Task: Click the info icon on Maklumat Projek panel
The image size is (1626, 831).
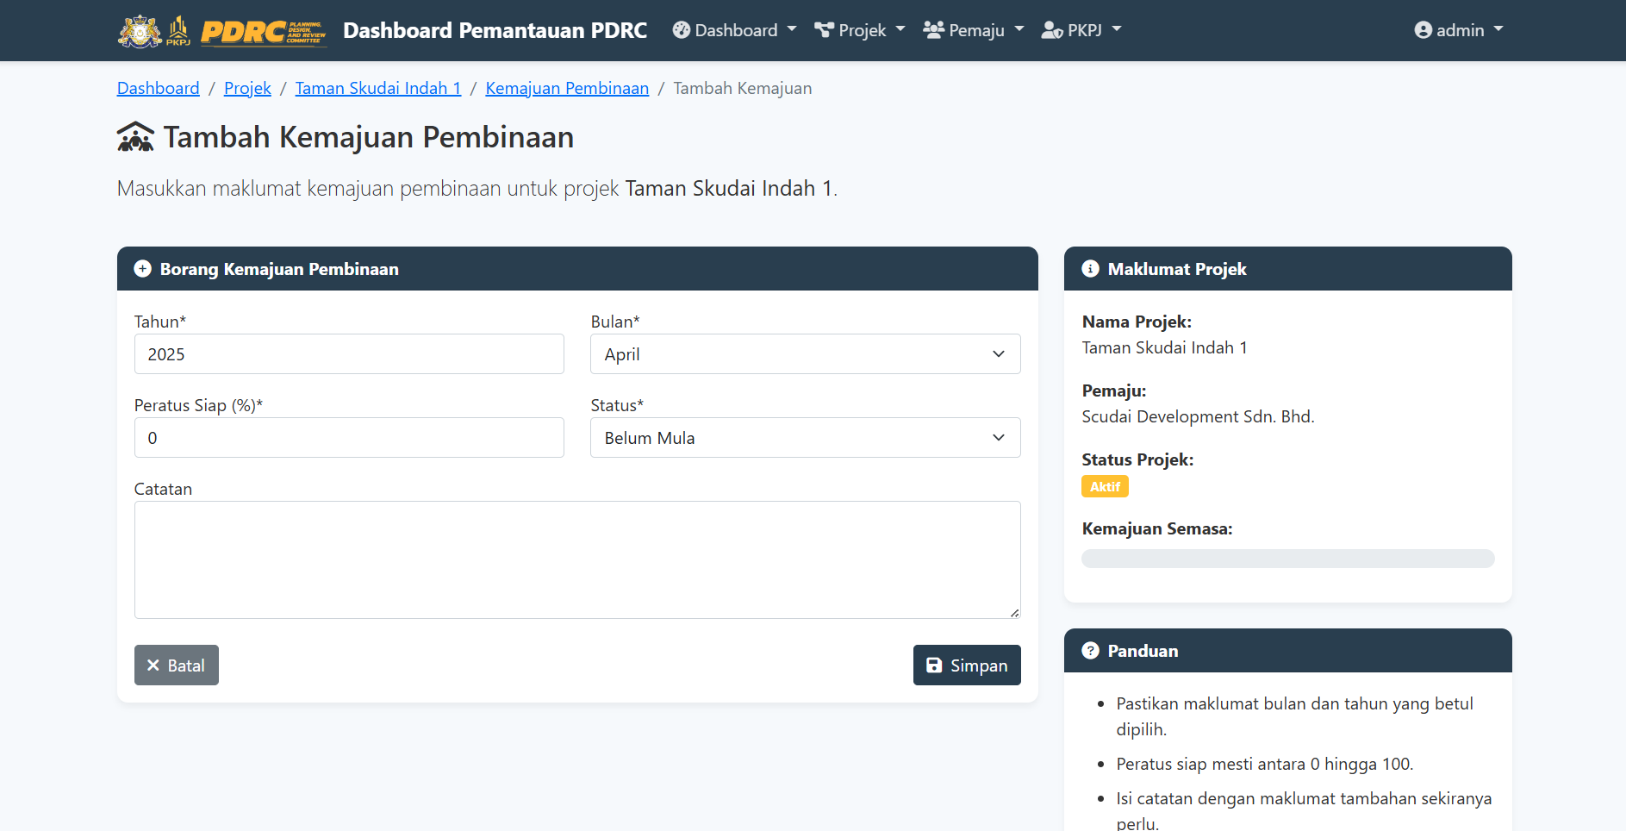Action: [x=1090, y=268]
